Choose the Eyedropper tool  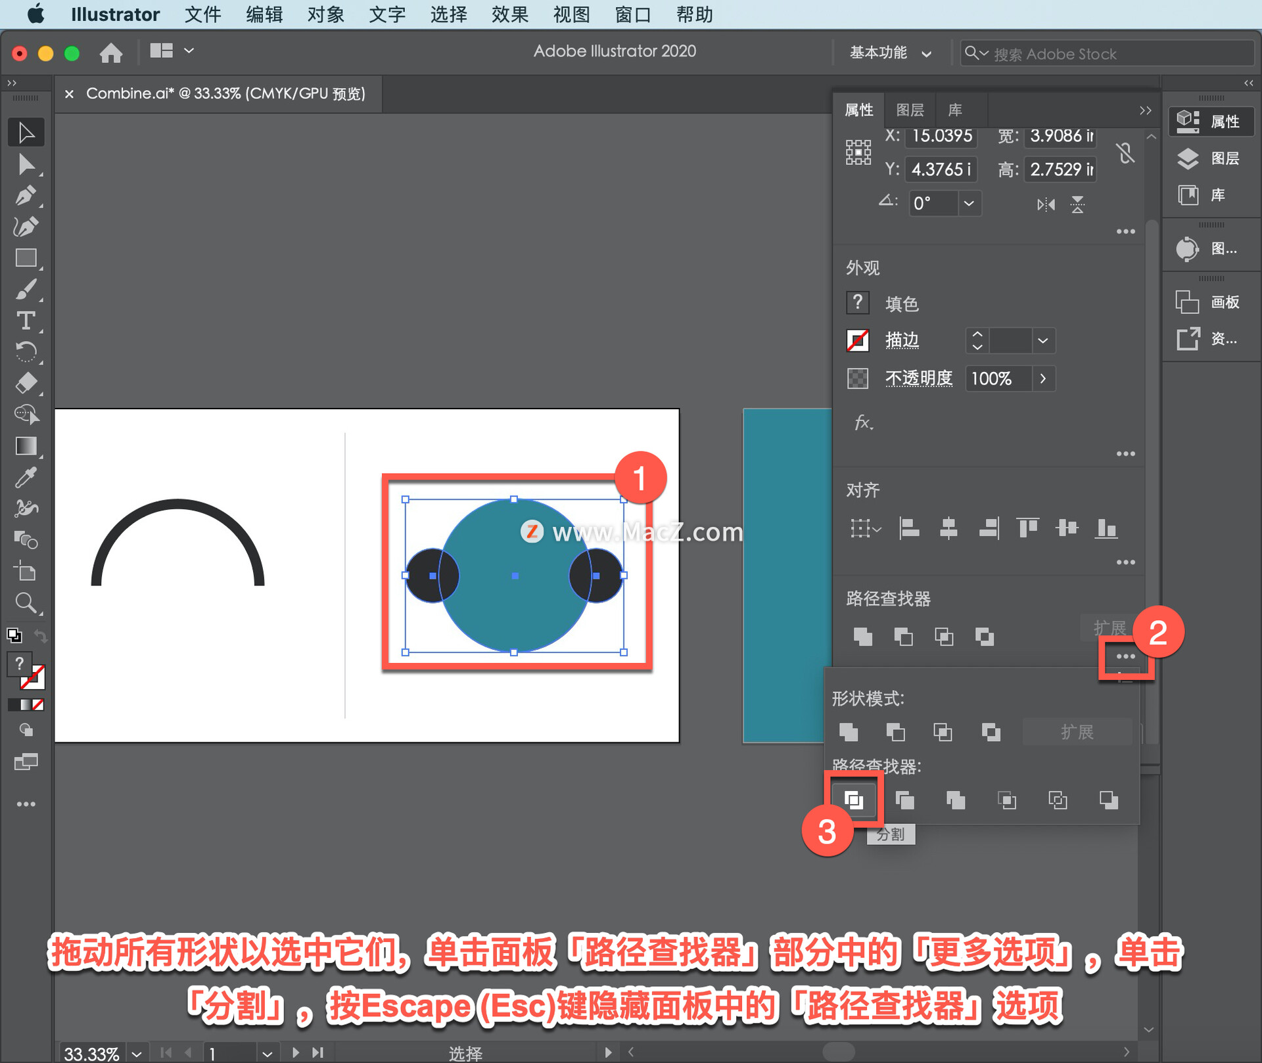click(25, 478)
